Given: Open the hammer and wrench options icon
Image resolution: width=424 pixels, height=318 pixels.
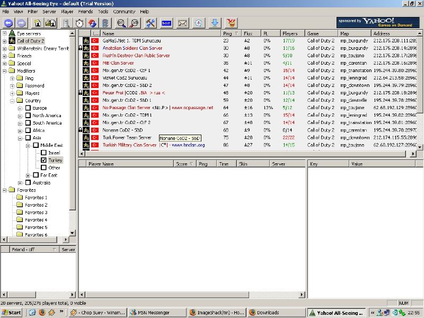Looking at the screenshot, I should tap(150, 23).
